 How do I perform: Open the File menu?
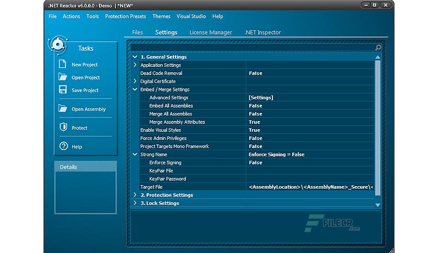[52, 16]
